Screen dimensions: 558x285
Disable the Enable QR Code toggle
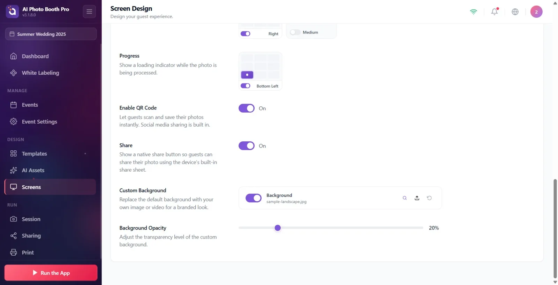click(247, 108)
